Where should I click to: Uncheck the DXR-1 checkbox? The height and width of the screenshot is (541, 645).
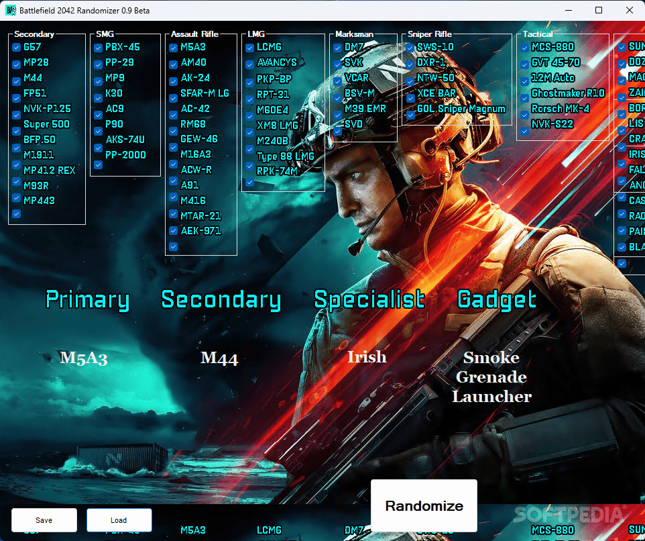(x=410, y=64)
